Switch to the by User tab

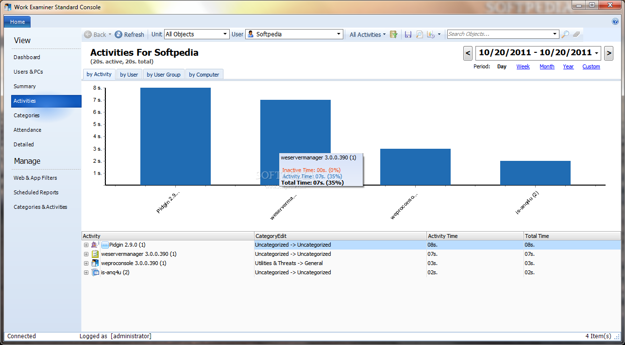(x=129, y=75)
